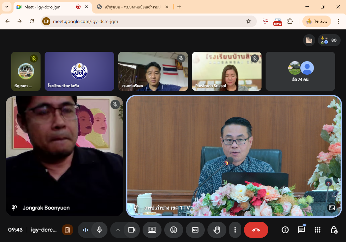The height and width of the screenshot is (242, 346).
Task: Open the emoji reactions panel
Action: coord(173,230)
